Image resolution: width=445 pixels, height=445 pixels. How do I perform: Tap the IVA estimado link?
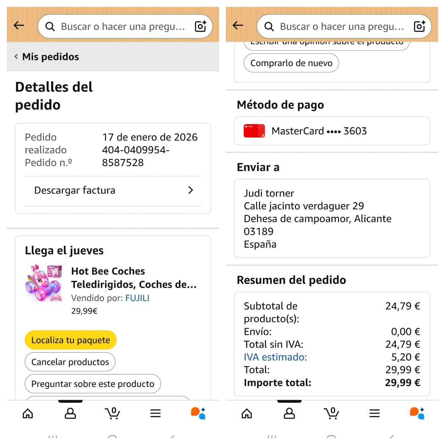(x=275, y=357)
